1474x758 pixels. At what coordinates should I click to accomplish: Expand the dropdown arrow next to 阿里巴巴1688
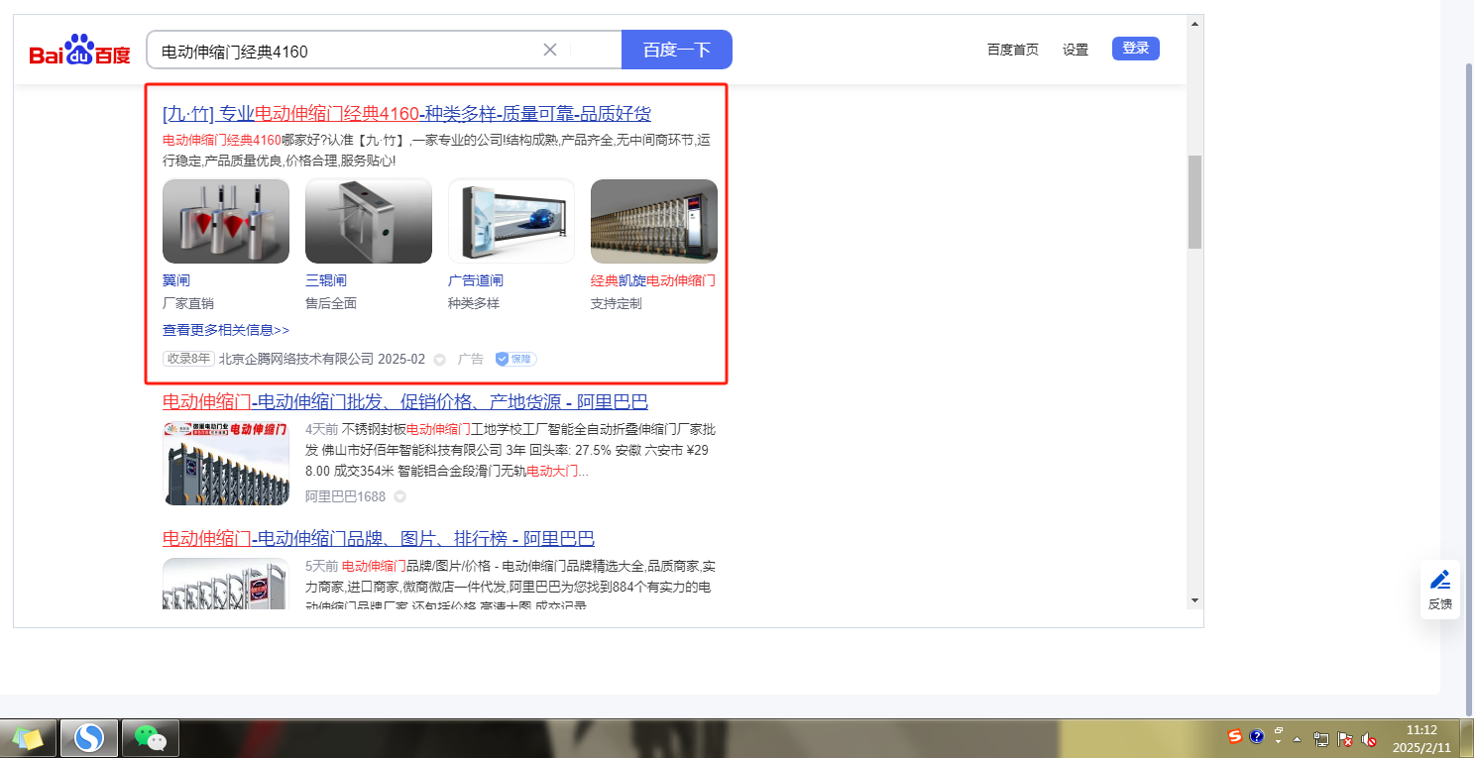coord(399,496)
